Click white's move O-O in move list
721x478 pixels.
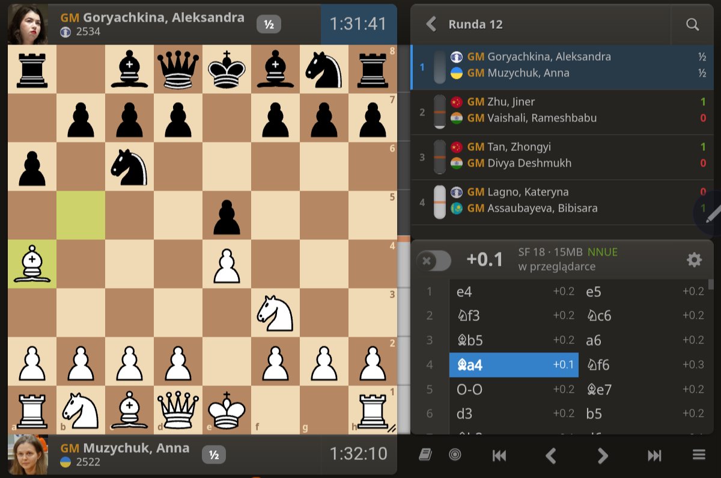point(514,390)
